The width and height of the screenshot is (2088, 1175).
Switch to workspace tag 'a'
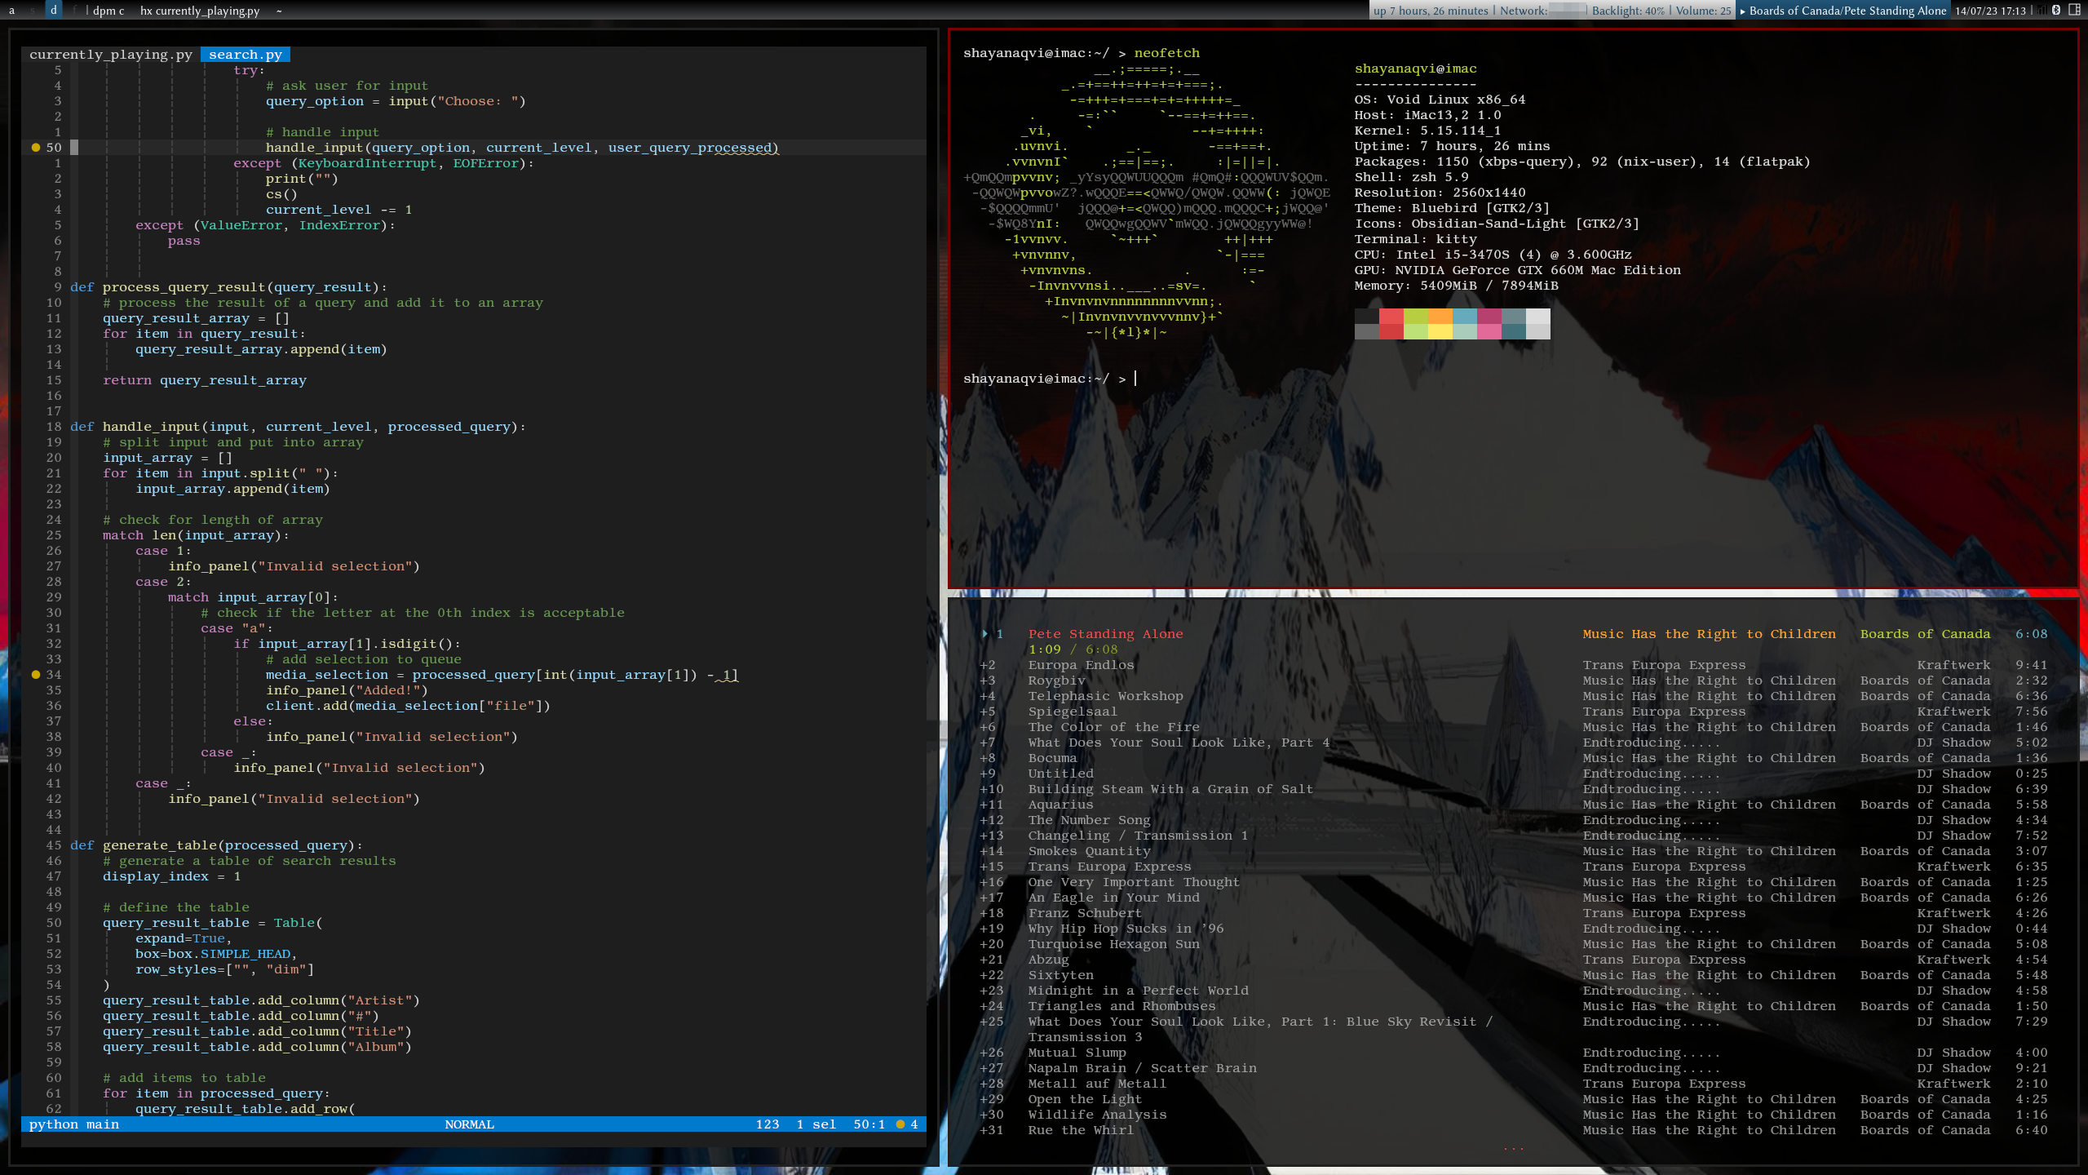(x=11, y=11)
